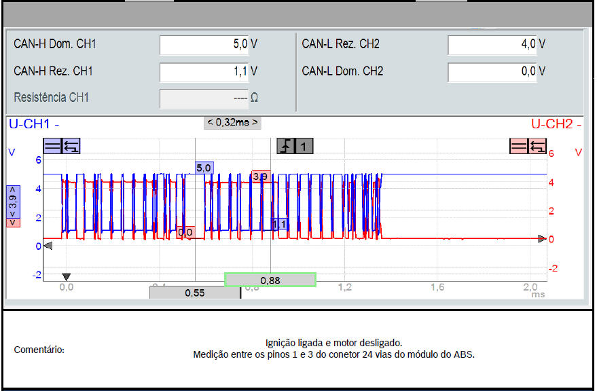Click the CAN-L Rez. CH2 value field
597x391 pixels.
coord(498,45)
